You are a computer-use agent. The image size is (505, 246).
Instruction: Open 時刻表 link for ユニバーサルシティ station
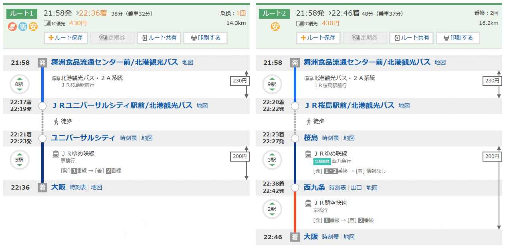[x=129, y=138]
